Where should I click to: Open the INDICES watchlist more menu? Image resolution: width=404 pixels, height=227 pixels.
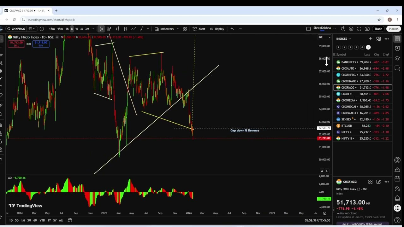pos(387,39)
